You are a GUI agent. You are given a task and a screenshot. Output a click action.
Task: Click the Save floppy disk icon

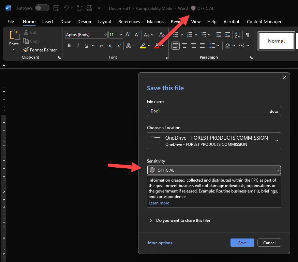click(x=56, y=8)
